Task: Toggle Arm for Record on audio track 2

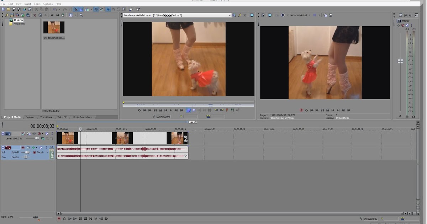Action: [x=23, y=148]
